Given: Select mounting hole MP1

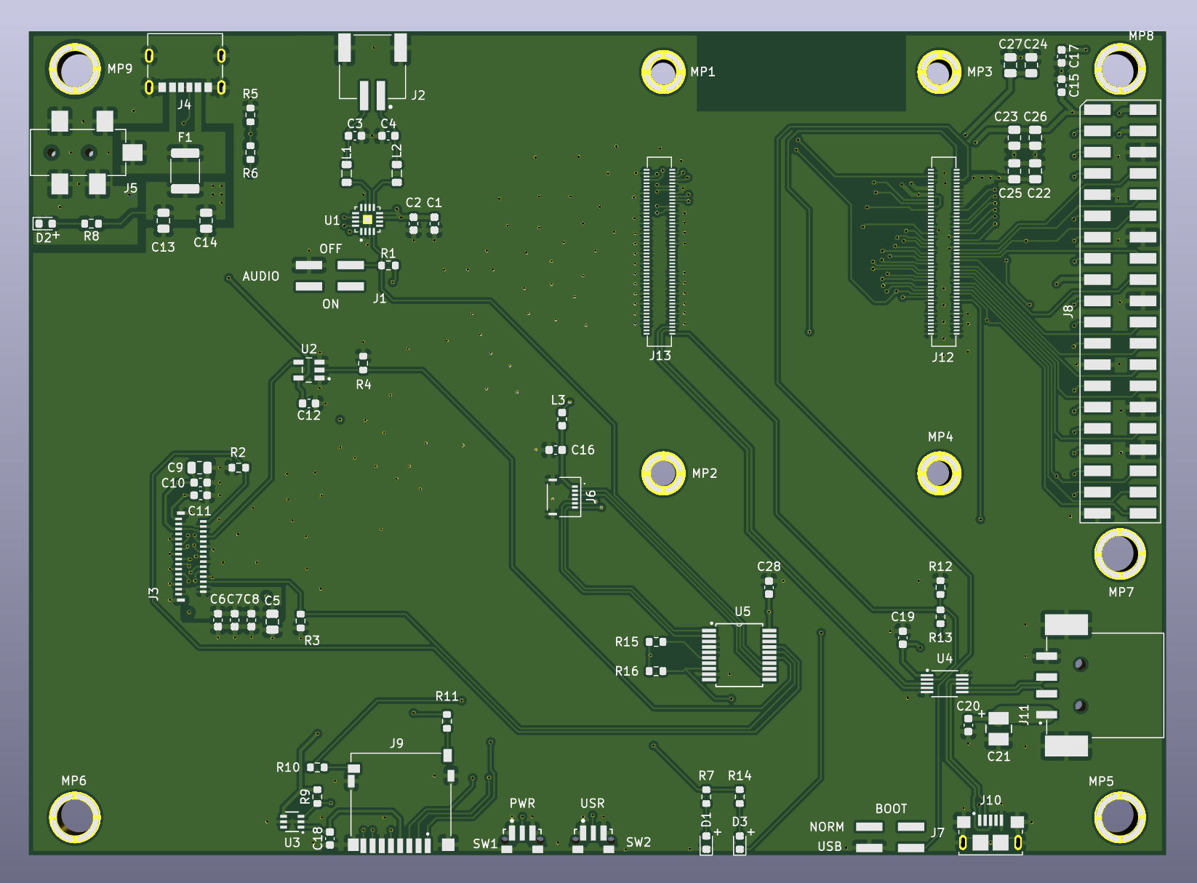Looking at the screenshot, I should [x=662, y=71].
